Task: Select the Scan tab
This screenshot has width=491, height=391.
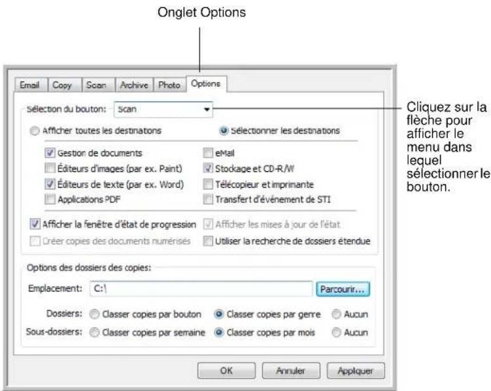Action: 97,85
